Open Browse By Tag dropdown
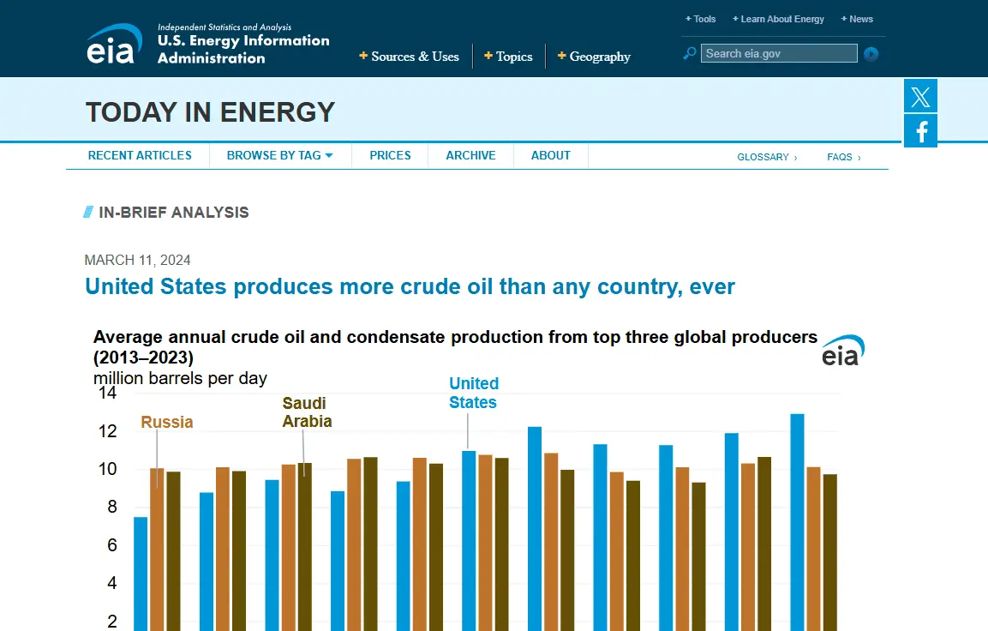Viewport: 988px width, 631px height. click(x=280, y=155)
